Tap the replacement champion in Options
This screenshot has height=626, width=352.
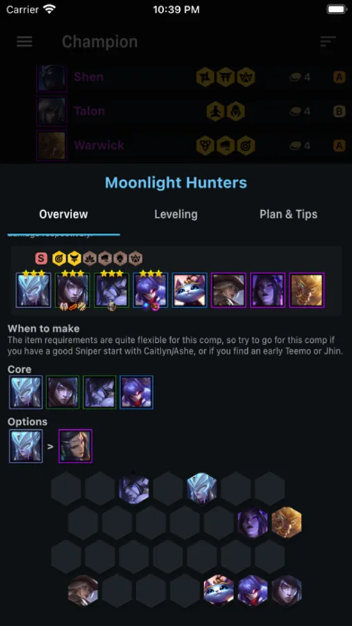(x=76, y=446)
